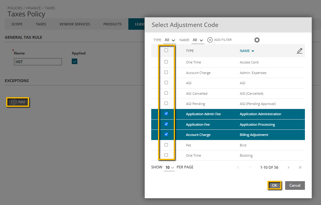Switch to the TAXES tab
The height and width of the screenshot is (205, 321).
point(41,24)
